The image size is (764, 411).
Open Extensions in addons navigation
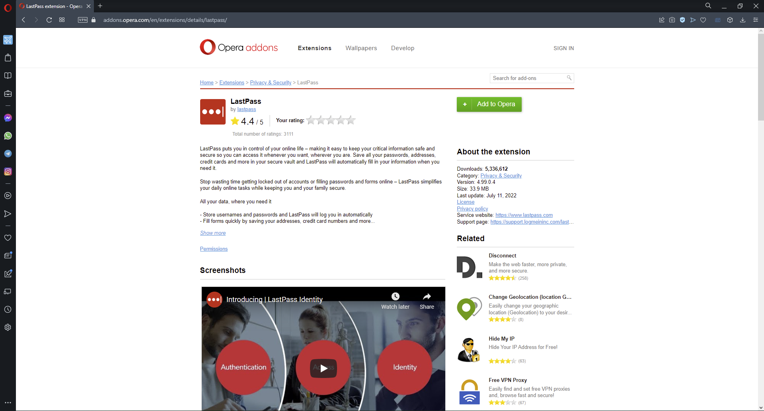[x=314, y=48]
